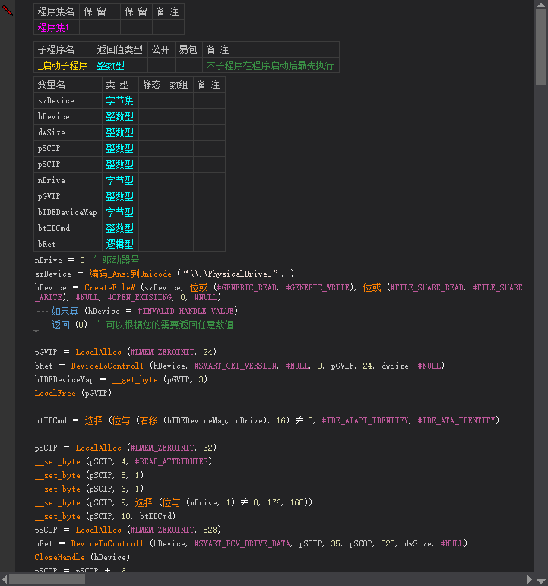The height and width of the screenshot is (586, 548).
Task: Select the _启动子程序 subroutine name cell
Action: tap(63, 65)
